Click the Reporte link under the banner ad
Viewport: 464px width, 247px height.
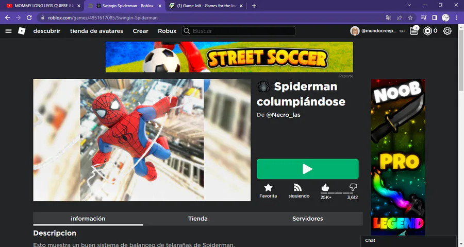pyautogui.click(x=346, y=76)
